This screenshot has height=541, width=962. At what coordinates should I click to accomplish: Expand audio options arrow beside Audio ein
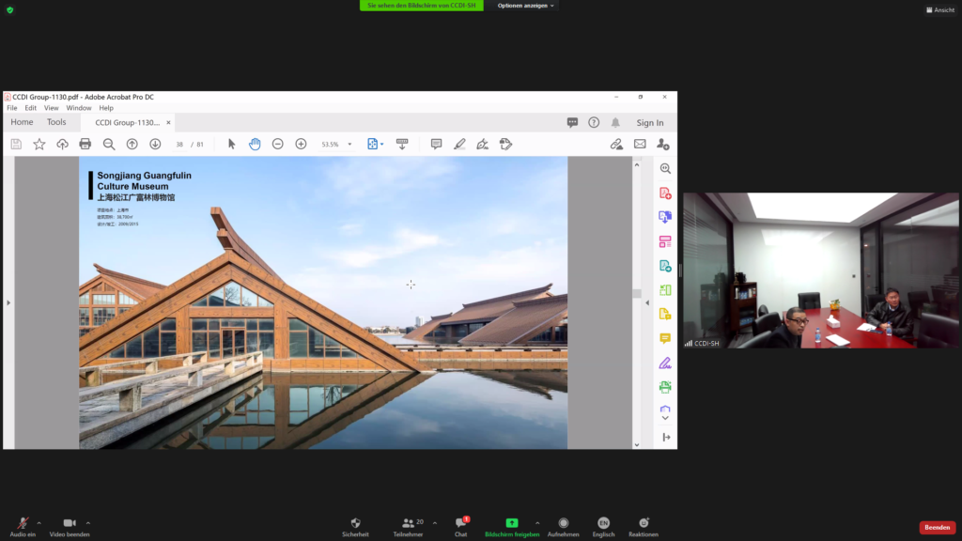pyautogui.click(x=39, y=522)
